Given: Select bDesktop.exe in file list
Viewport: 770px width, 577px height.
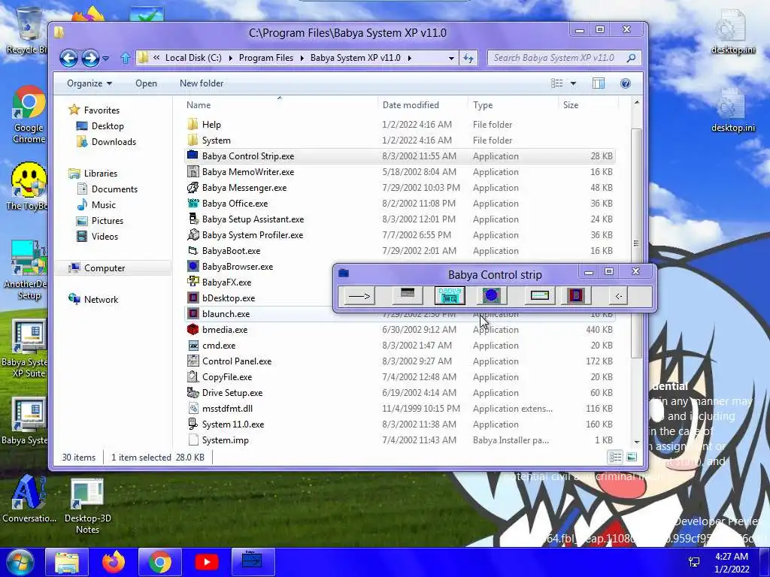Looking at the screenshot, I should (x=259, y=298).
